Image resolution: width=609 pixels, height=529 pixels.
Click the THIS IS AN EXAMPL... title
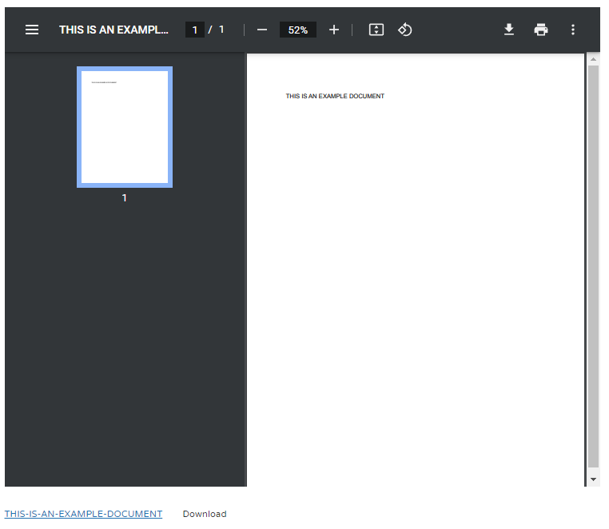[x=113, y=30]
